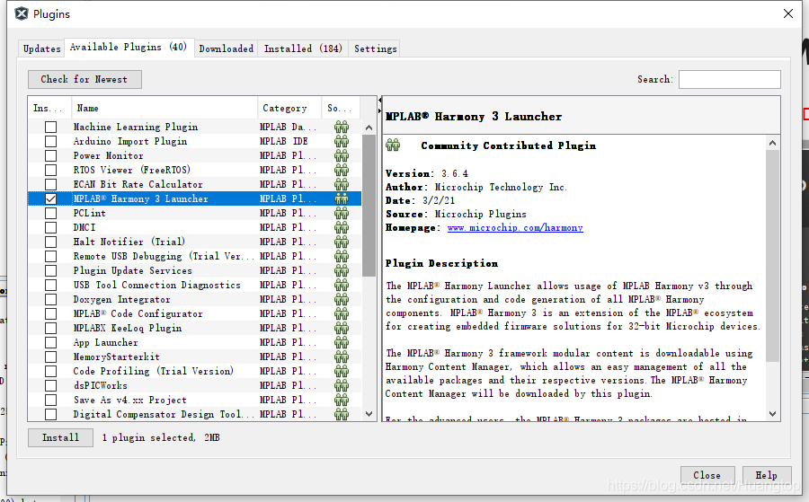
Task: Click source icon for Digital Compensator Design Tool
Action: (341, 414)
